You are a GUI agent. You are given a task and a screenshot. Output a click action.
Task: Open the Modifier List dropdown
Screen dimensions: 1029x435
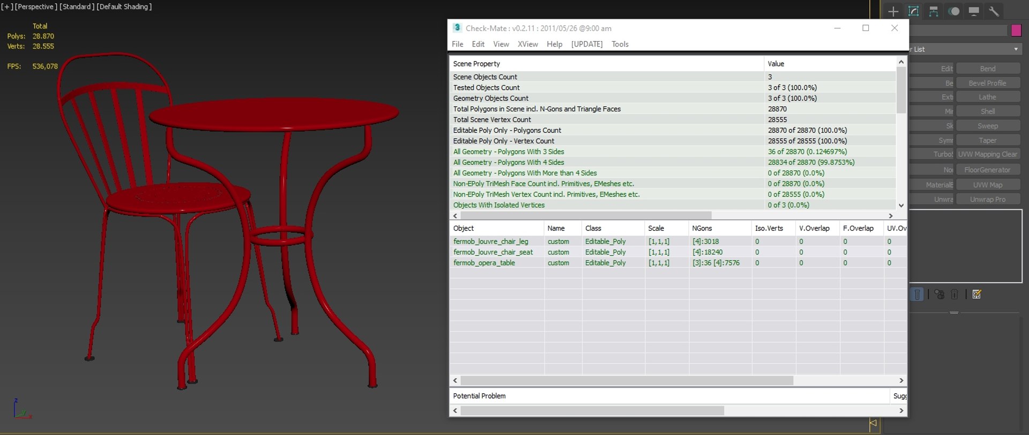(x=965, y=49)
